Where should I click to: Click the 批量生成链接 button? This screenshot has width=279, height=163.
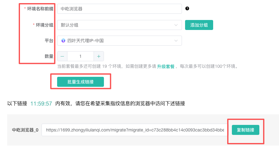click(x=81, y=82)
